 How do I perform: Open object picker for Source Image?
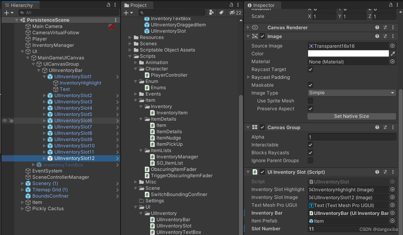pos(392,46)
